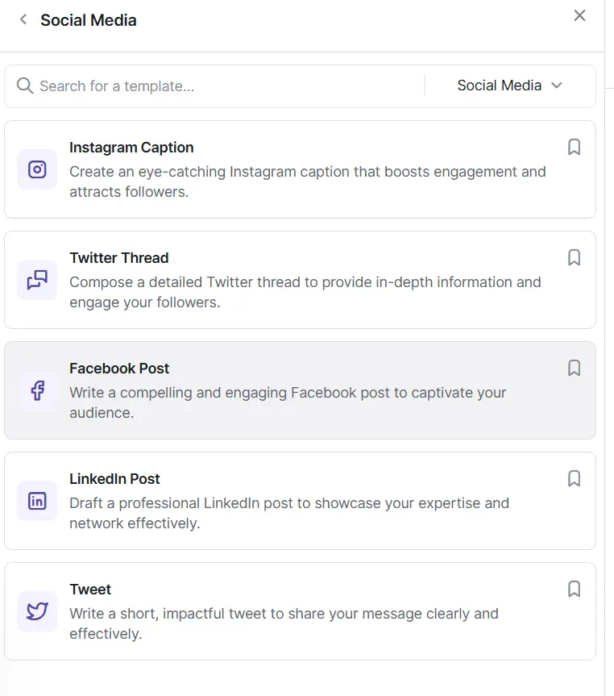Click the Facebook logo icon
Screen dimensions: 614x696
(x=37, y=390)
